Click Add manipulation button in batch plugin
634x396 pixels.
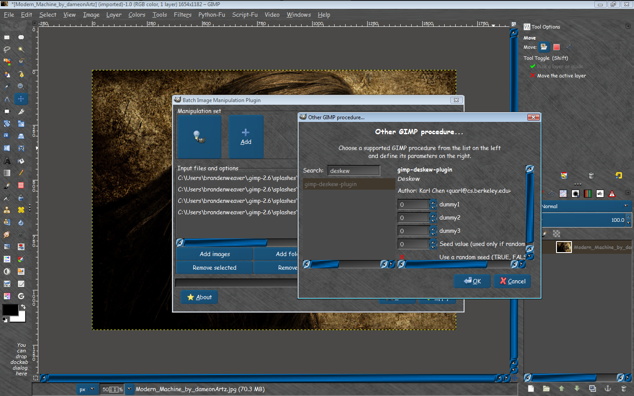[x=246, y=137]
